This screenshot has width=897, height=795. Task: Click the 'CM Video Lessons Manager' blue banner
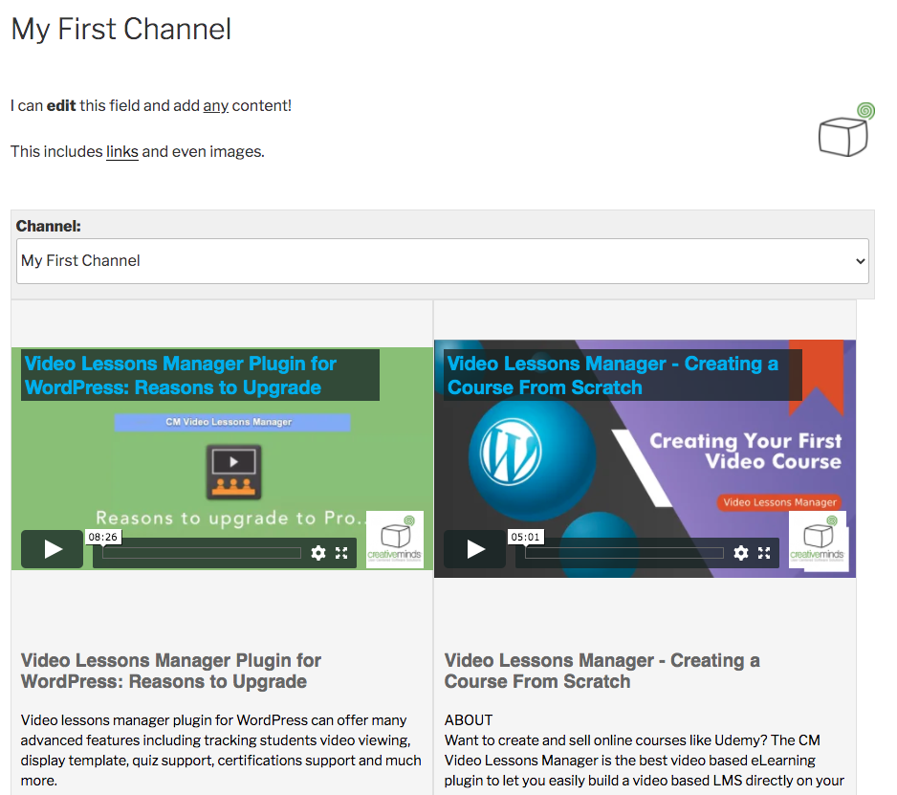point(232,423)
